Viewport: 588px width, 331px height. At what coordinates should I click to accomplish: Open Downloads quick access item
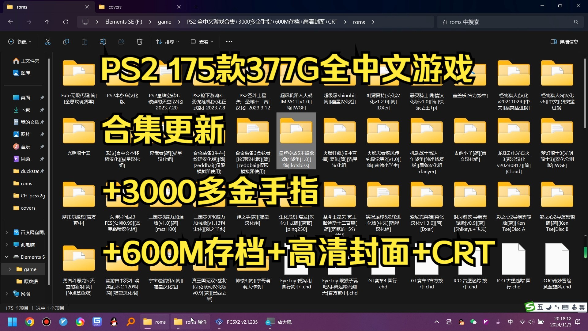pos(22,110)
